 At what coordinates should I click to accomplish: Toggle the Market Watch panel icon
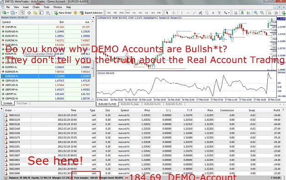(x=23, y=13)
